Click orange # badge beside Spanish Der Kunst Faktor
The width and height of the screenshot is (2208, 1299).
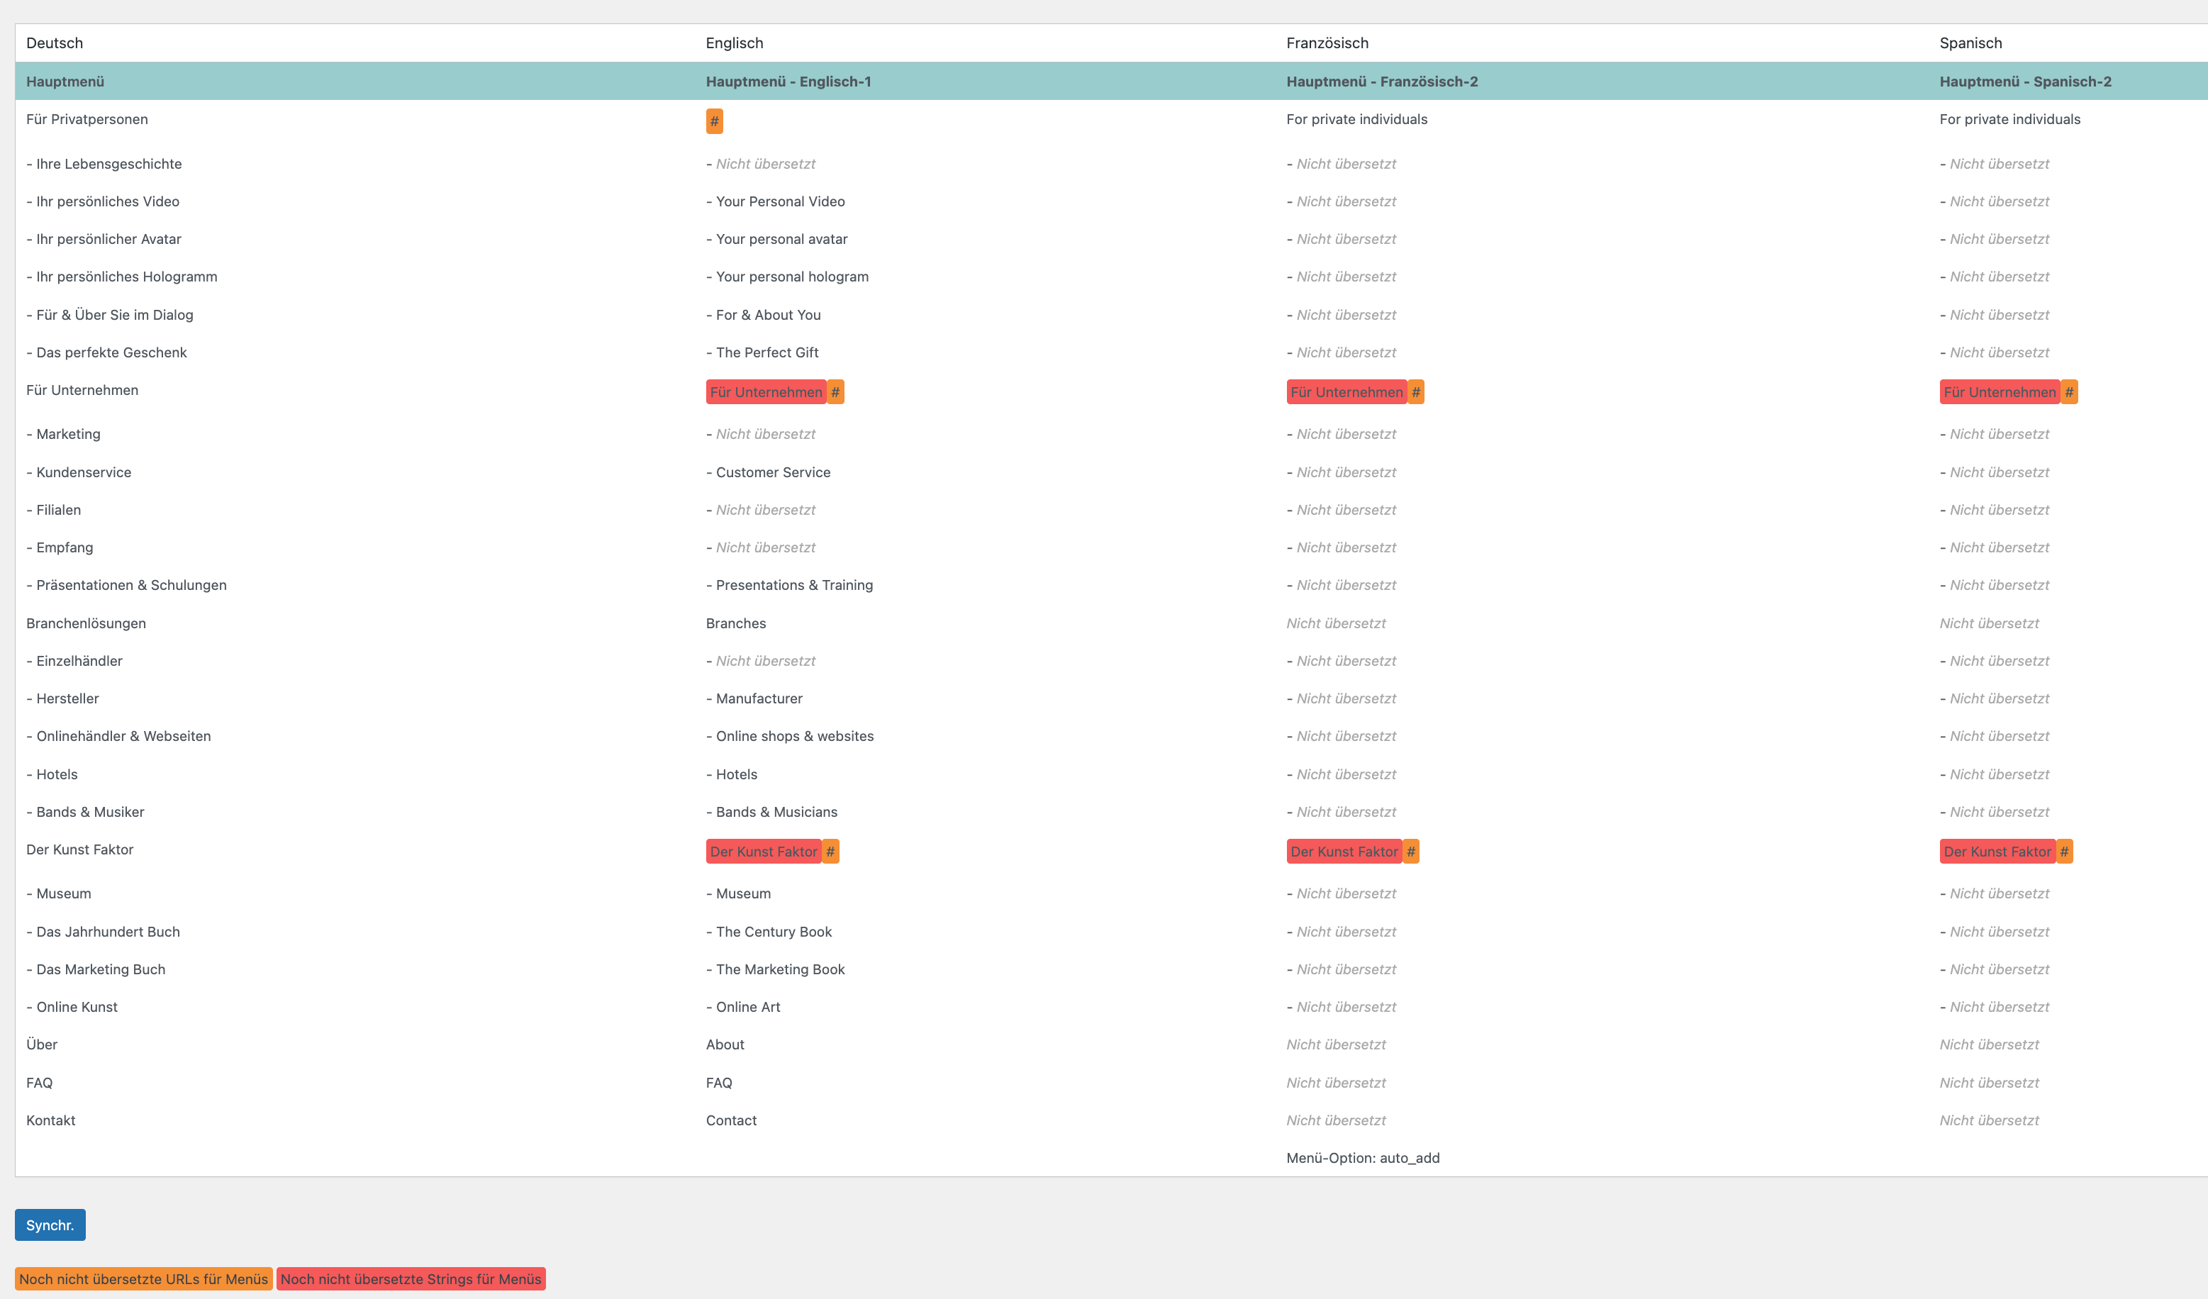coord(2064,852)
